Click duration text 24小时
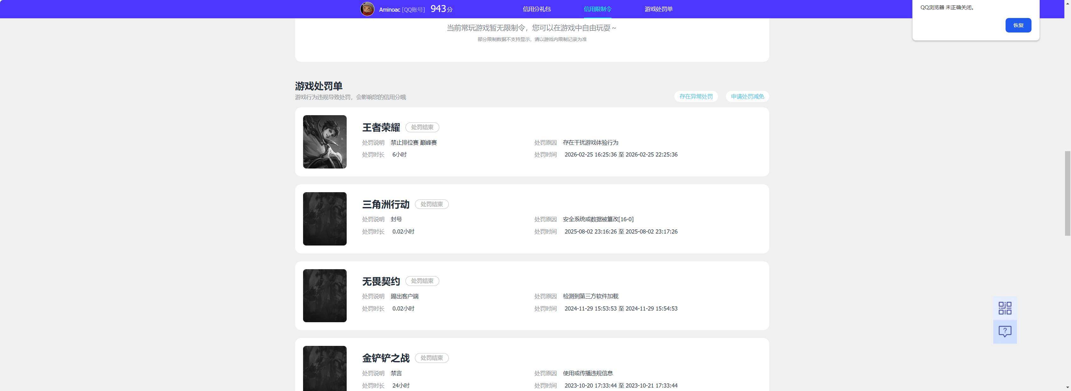The width and height of the screenshot is (1071, 391). pos(401,386)
